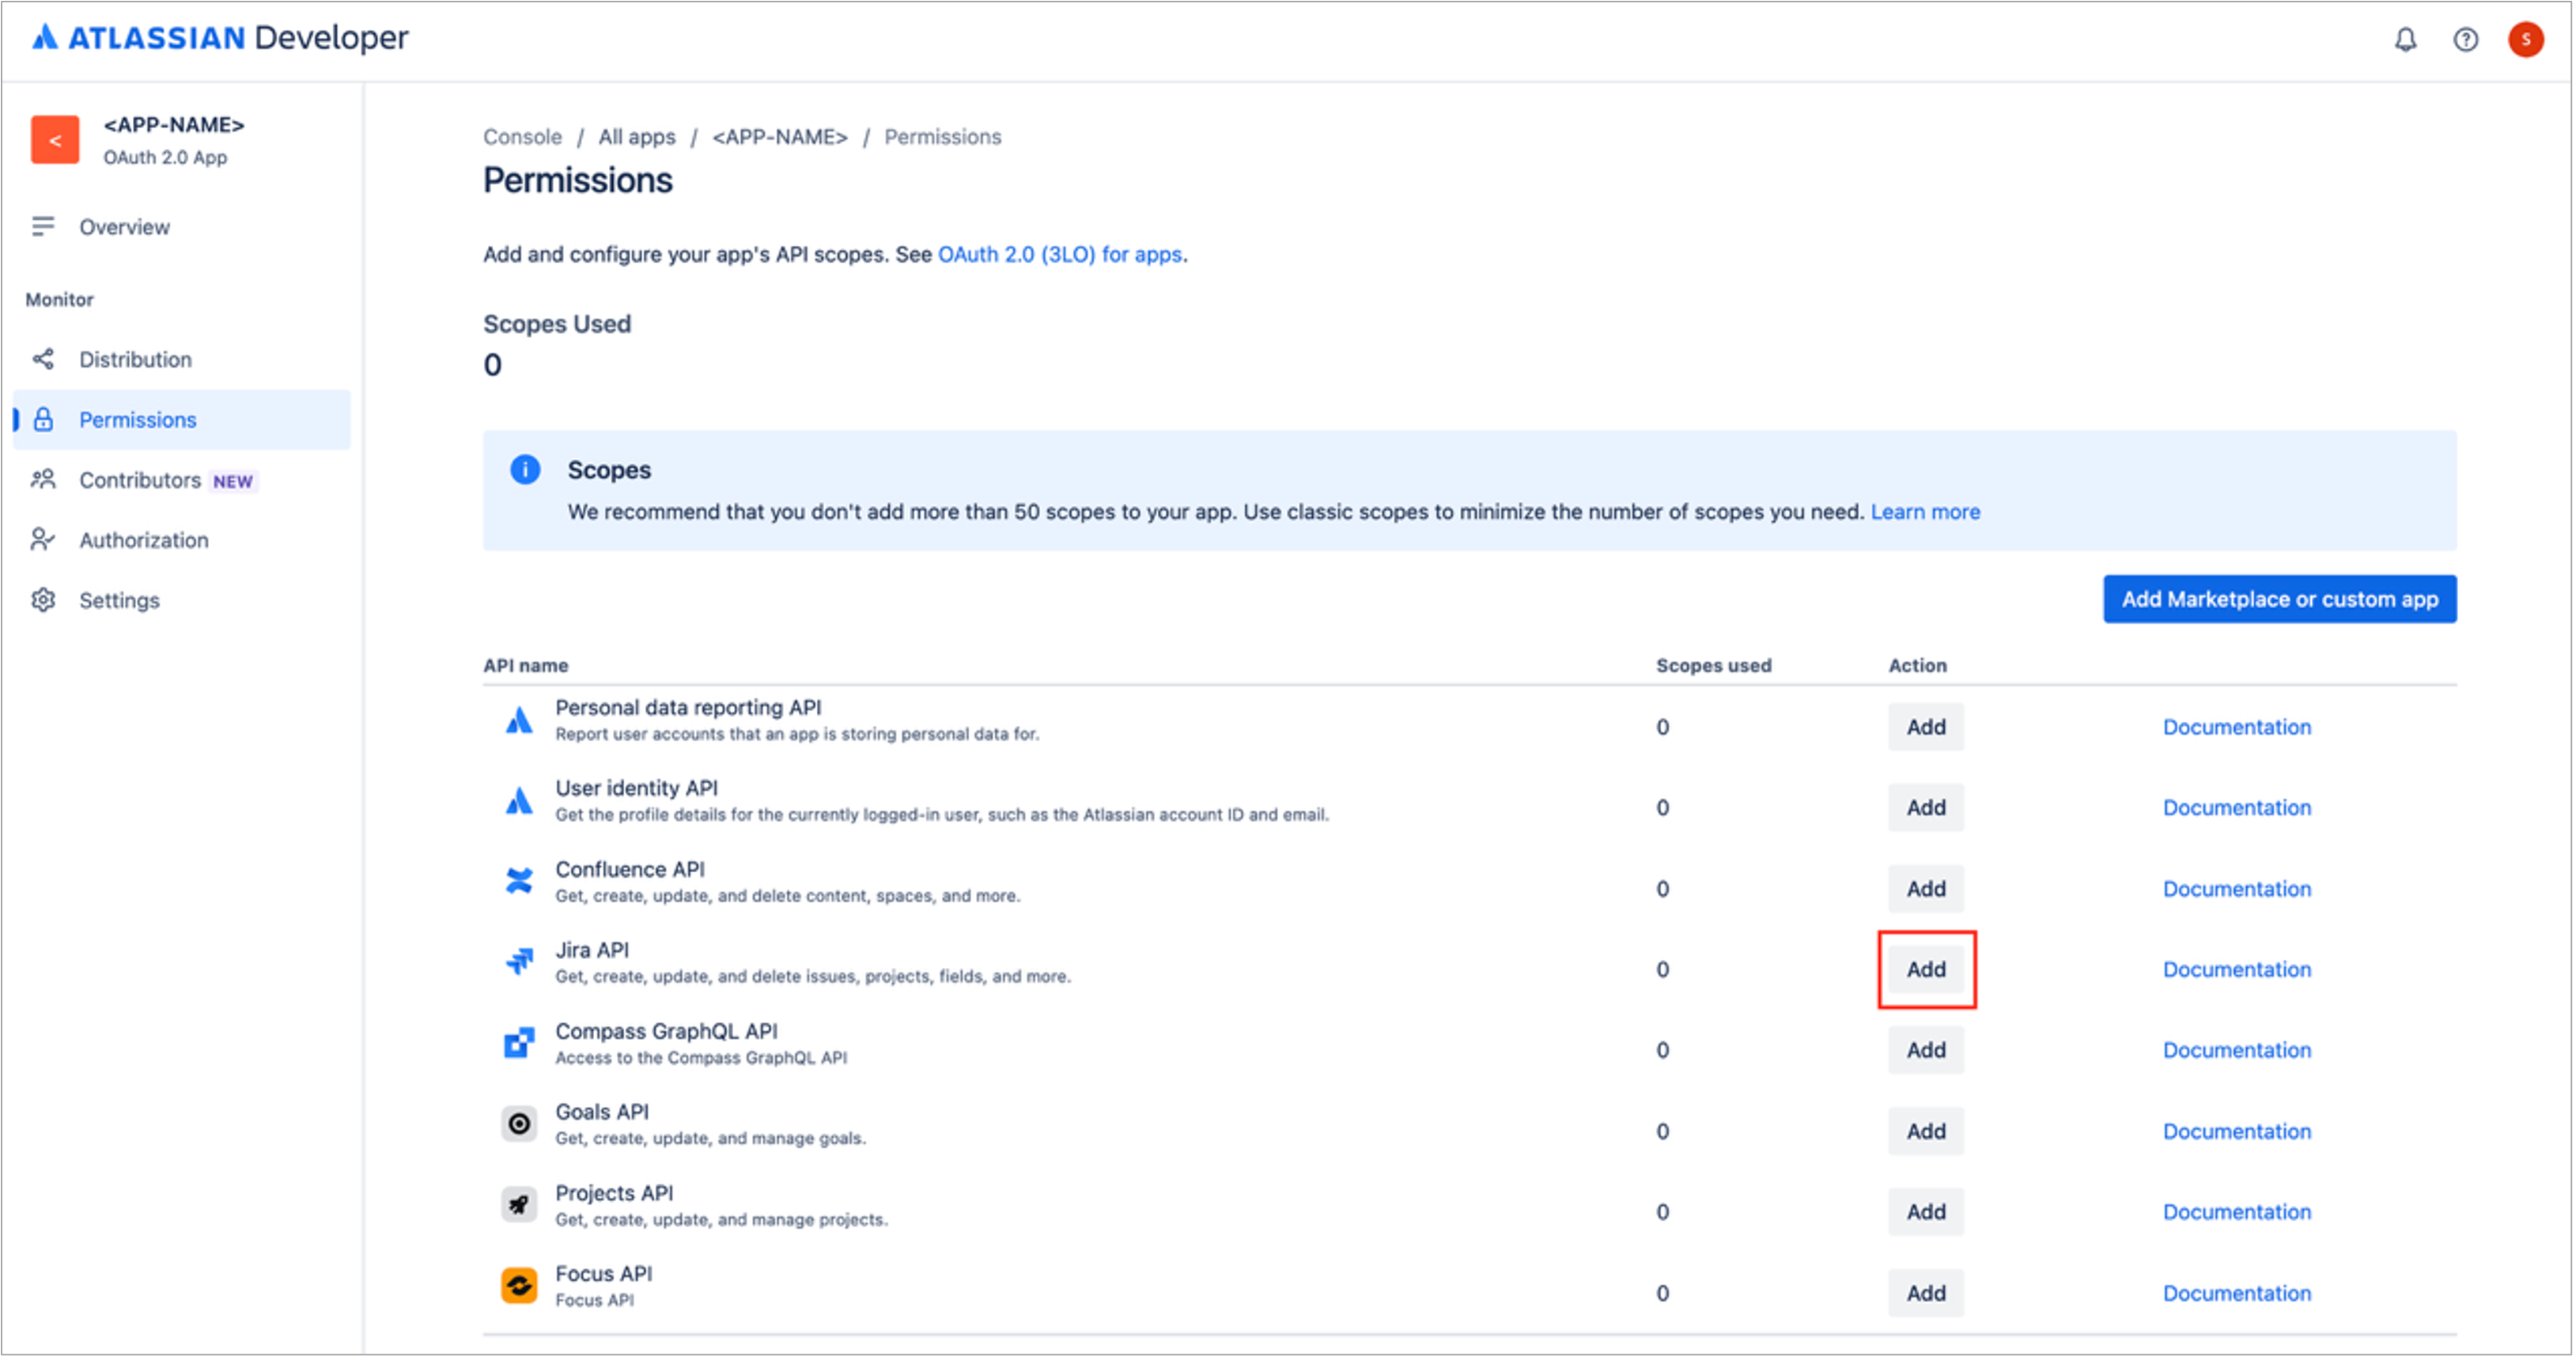Click the <APP-NAME> title in sidebar
This screenshot has height=1360, width=2576.
click(x=174, y=125)
